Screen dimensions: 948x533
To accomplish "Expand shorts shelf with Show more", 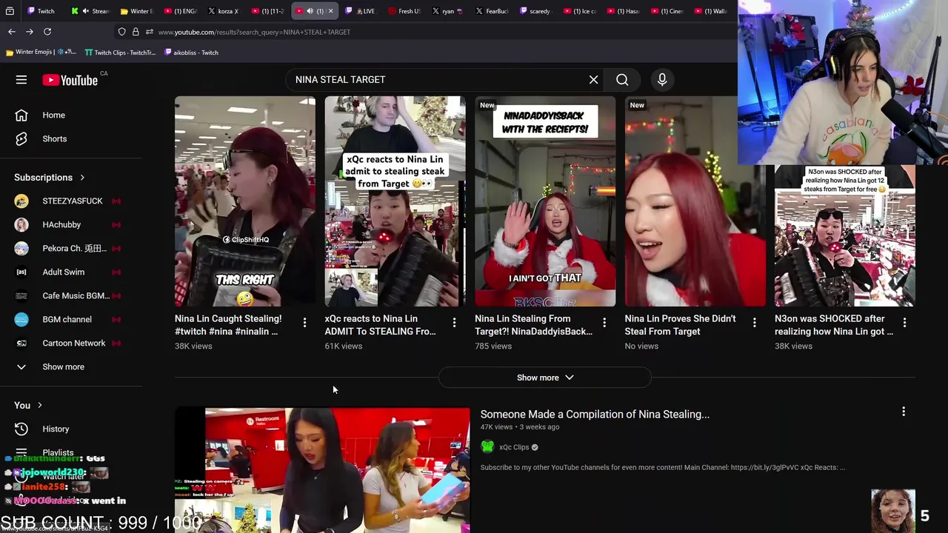I will pyautogui.click(x=545, y=378).
